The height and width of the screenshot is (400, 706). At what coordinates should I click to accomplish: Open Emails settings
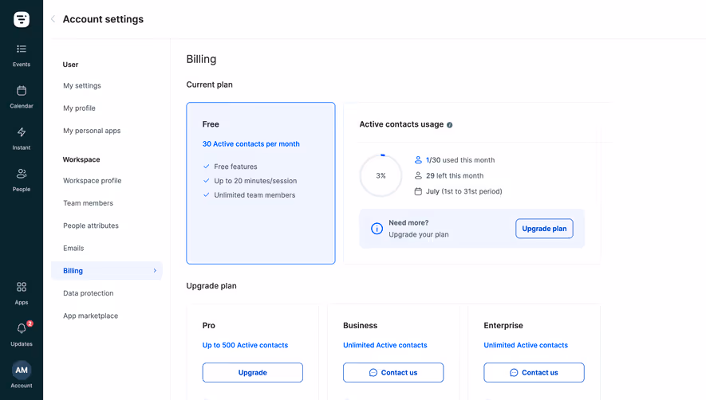click(73, 248)
